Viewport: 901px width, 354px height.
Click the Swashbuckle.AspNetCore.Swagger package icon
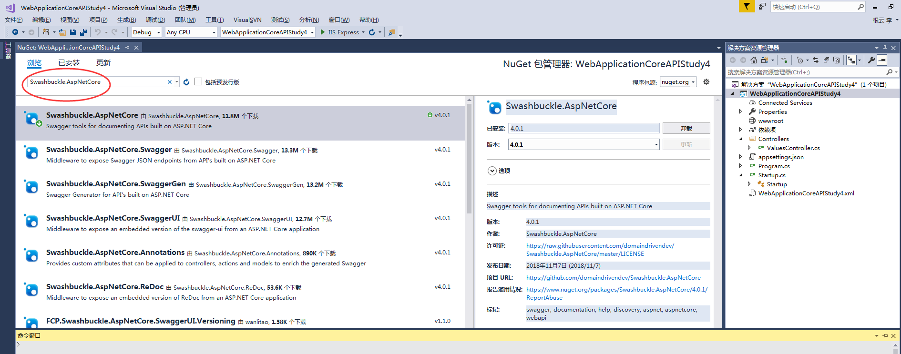[x=31, y=152]
